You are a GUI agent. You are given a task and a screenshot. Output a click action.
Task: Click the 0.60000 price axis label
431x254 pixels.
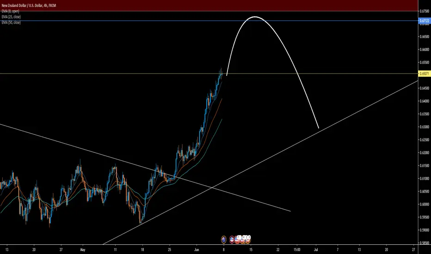click(425, 205)
